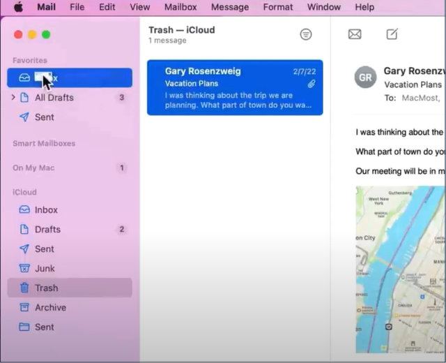
Task: Compose a new message
Action: (x=392, y=34)
